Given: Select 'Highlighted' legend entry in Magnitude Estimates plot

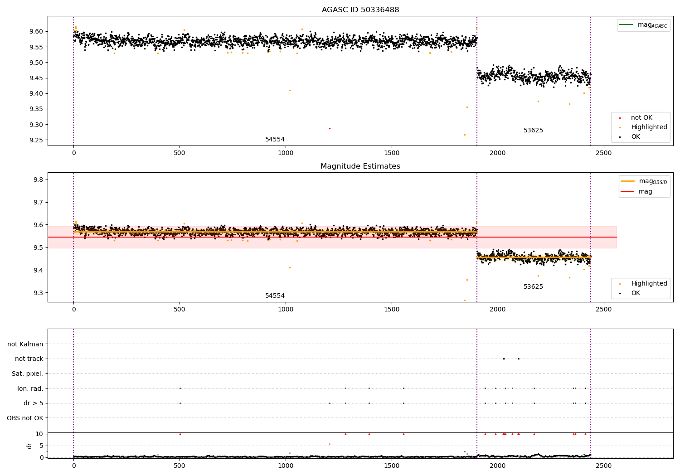Looking at the screenshot, I should point(649,284).
